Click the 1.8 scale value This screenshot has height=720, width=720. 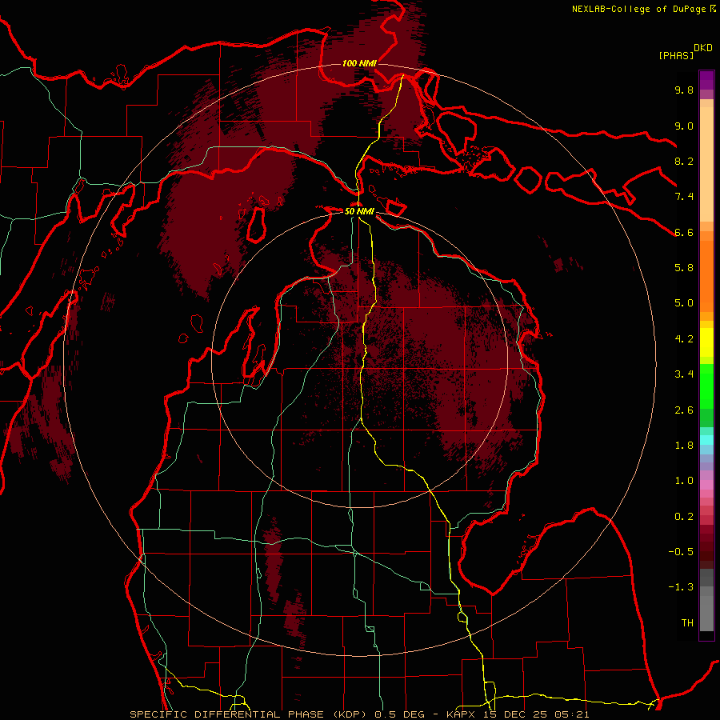(x=684, y=446)
